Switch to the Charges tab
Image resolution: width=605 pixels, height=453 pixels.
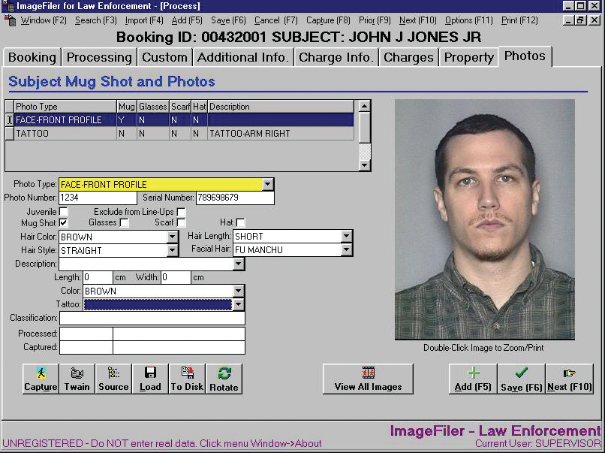tap(408, 57)
